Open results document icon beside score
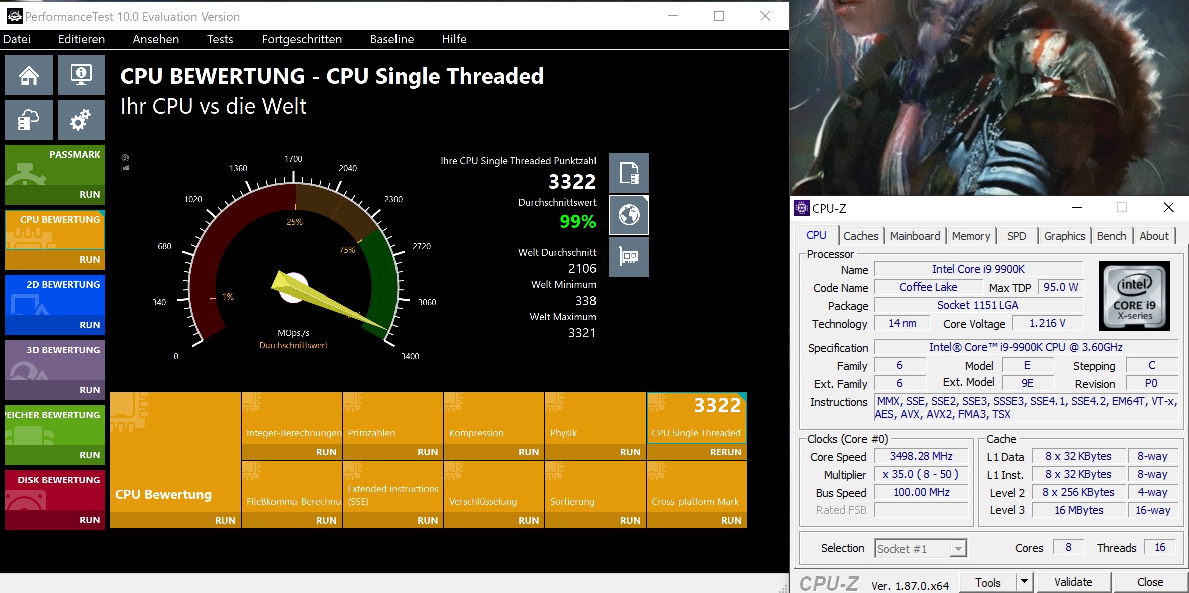This screenshot has height=593, width=1189. 629,173
